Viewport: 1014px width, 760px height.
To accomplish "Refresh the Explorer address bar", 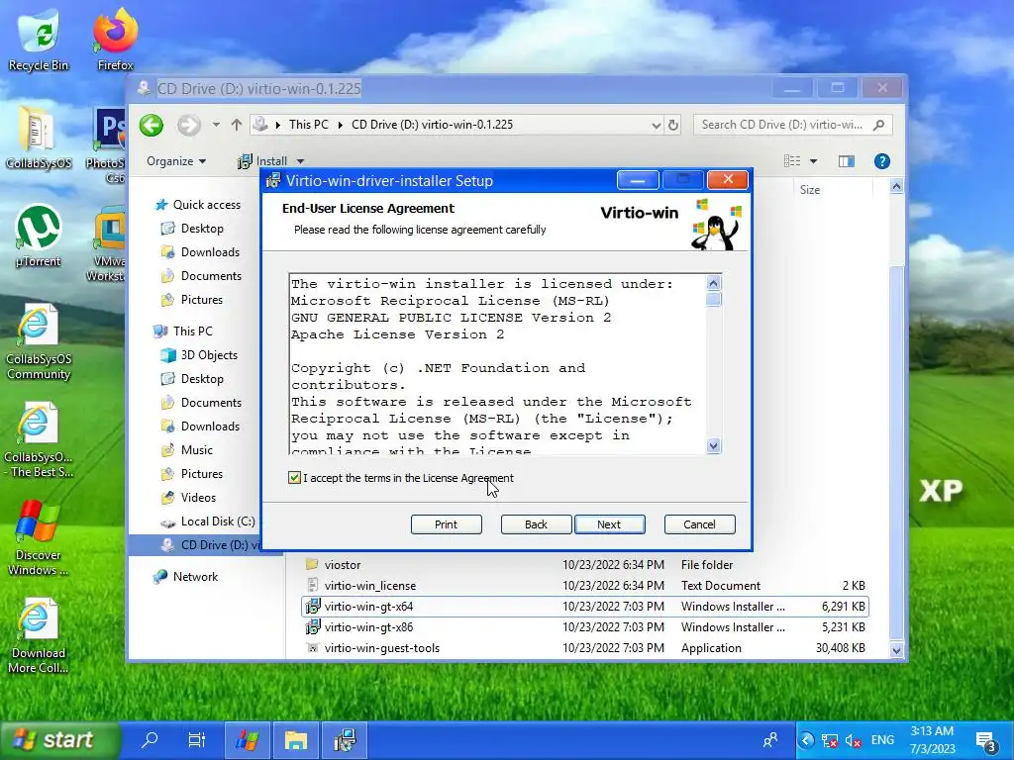I will [673, 125].
